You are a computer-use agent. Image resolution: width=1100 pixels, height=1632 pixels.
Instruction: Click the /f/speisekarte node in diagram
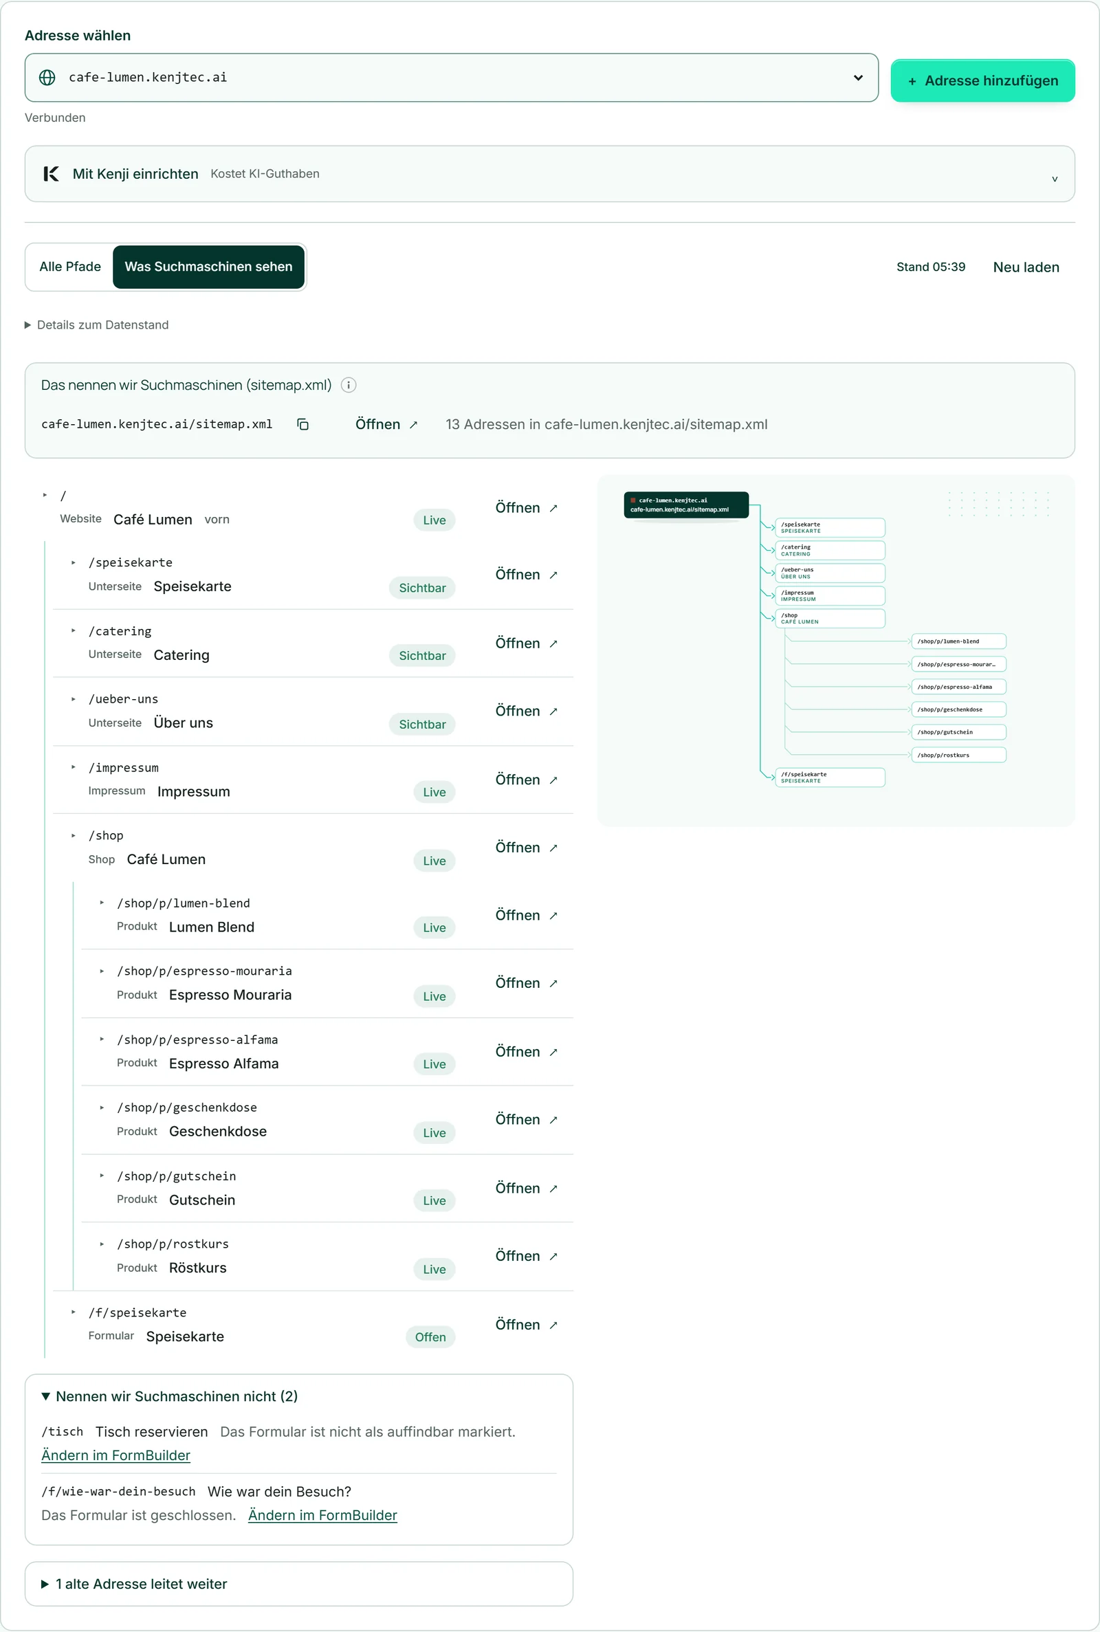click(830, 777)
